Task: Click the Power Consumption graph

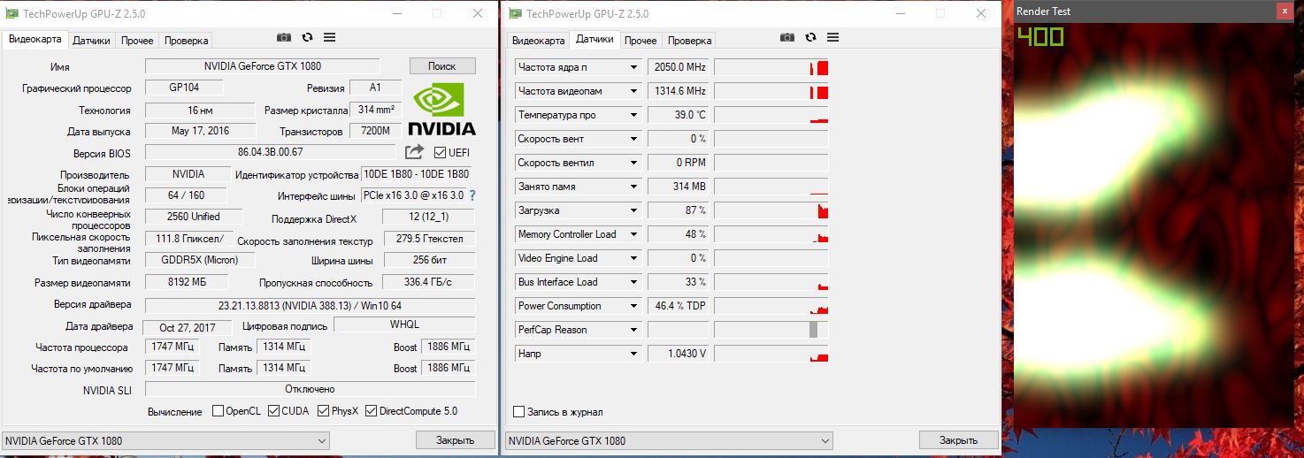Action: (x=771, y=306)
